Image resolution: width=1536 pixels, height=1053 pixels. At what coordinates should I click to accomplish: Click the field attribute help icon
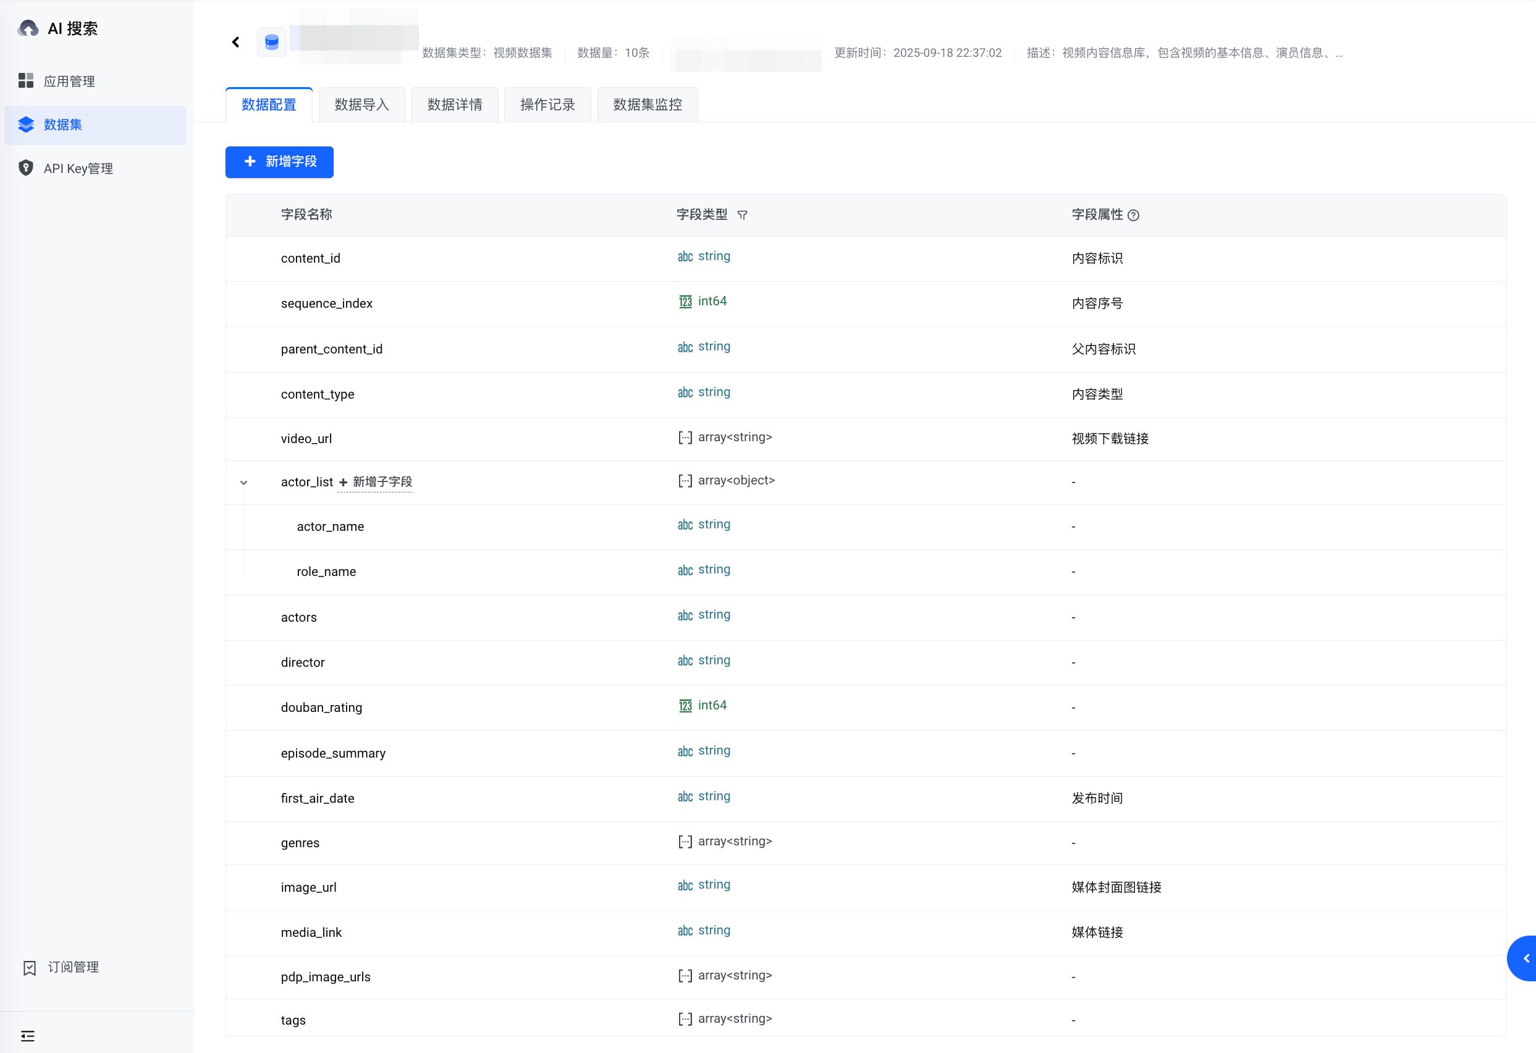coord(1134,216)
